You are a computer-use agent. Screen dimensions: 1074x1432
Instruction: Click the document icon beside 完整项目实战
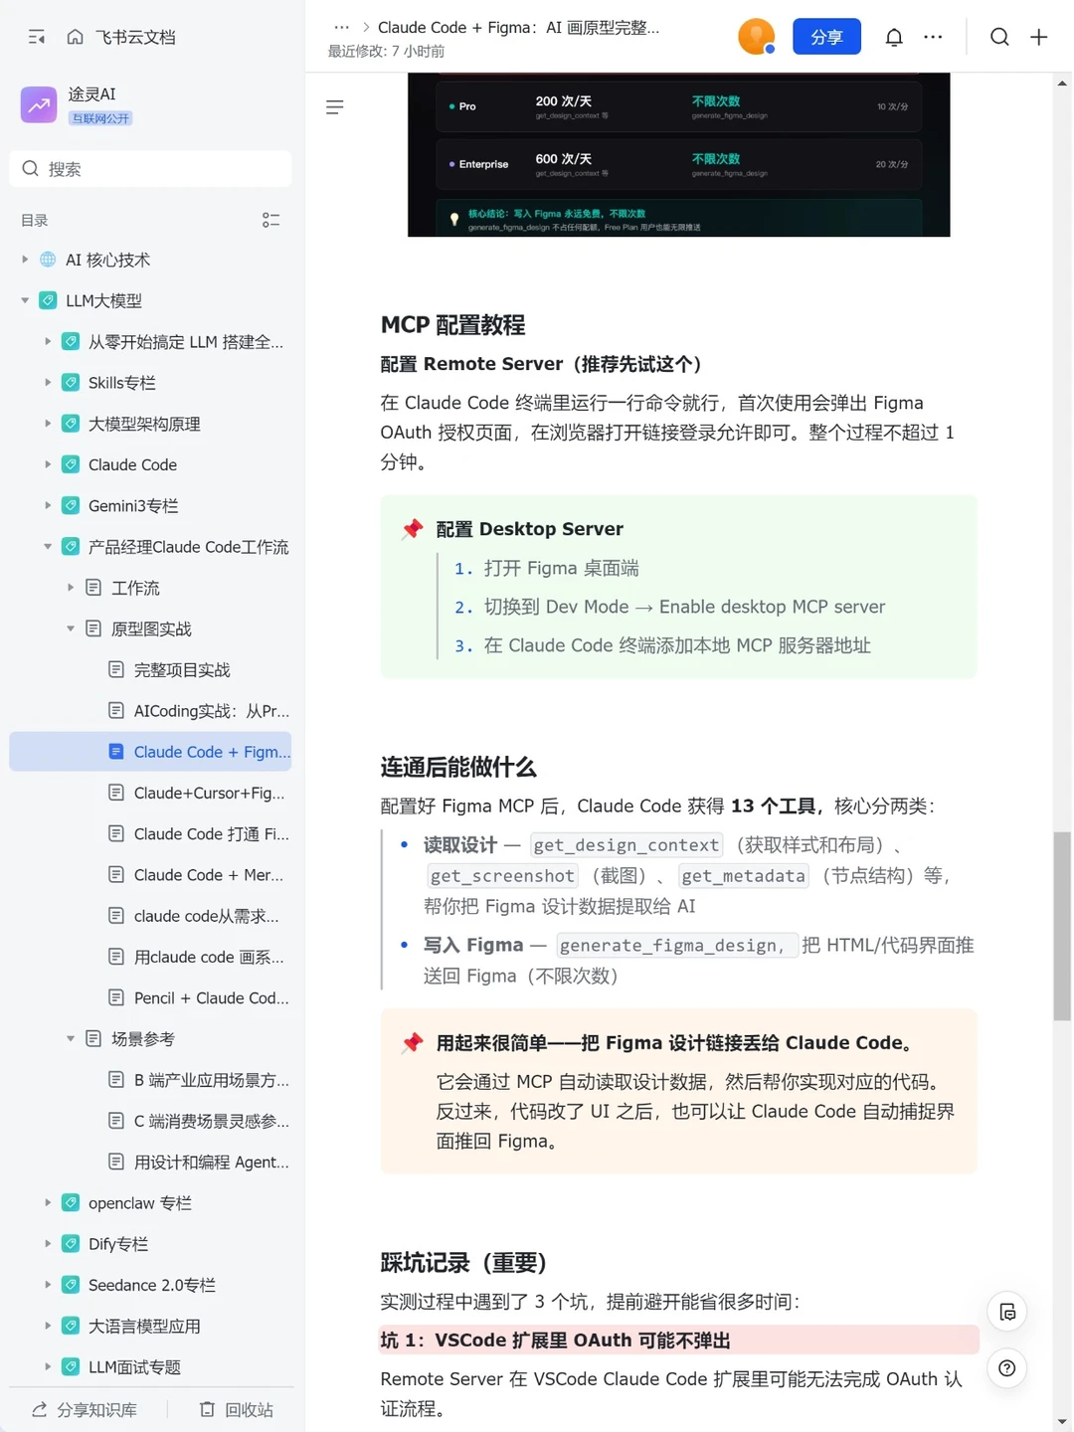[x=116, y=669]
